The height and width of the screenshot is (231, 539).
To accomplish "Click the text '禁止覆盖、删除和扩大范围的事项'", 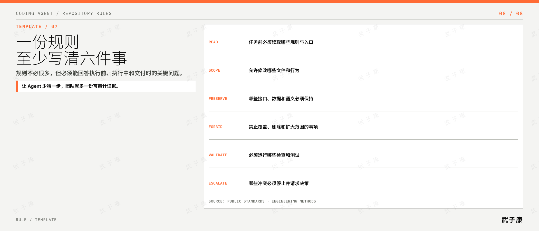I will coord(283,127).
